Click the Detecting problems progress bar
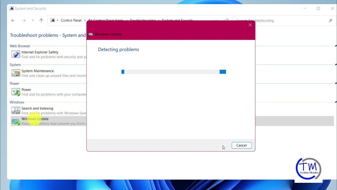 (x=174, y=72)
